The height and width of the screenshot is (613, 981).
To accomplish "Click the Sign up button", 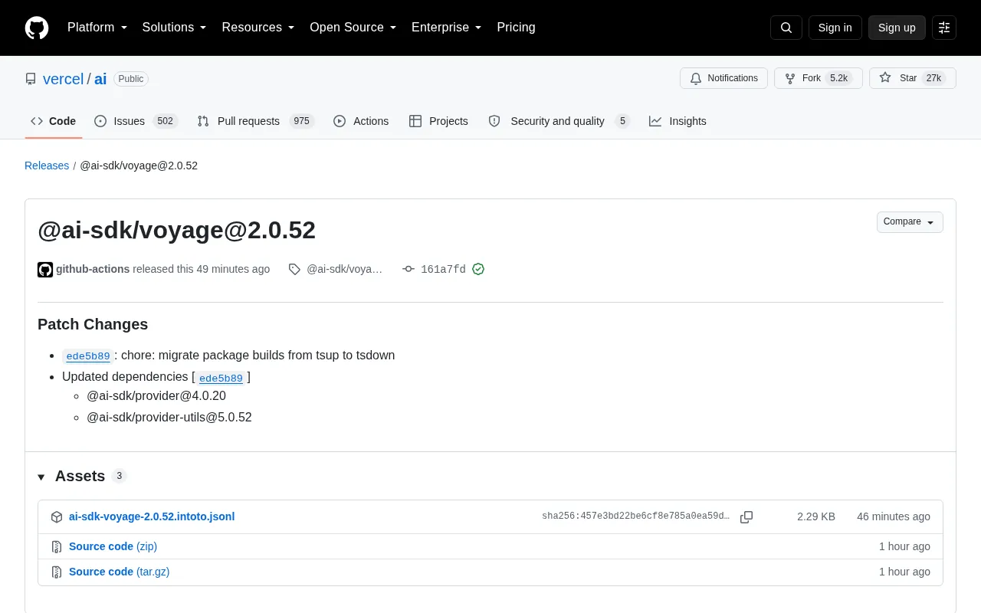I will [897, 28].
